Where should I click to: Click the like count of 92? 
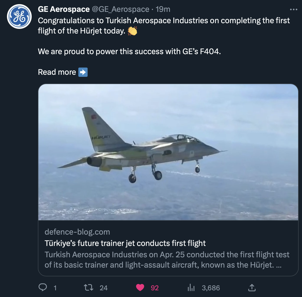155,288
